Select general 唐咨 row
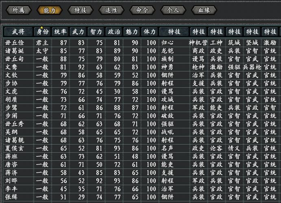281x203 pixels. [x=142, y=164]
